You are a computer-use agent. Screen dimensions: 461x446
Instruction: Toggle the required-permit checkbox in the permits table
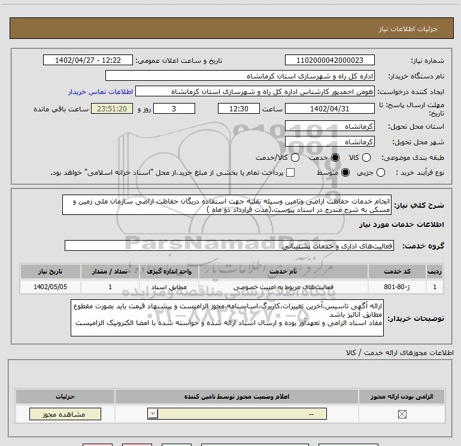[x=402, y=414]
